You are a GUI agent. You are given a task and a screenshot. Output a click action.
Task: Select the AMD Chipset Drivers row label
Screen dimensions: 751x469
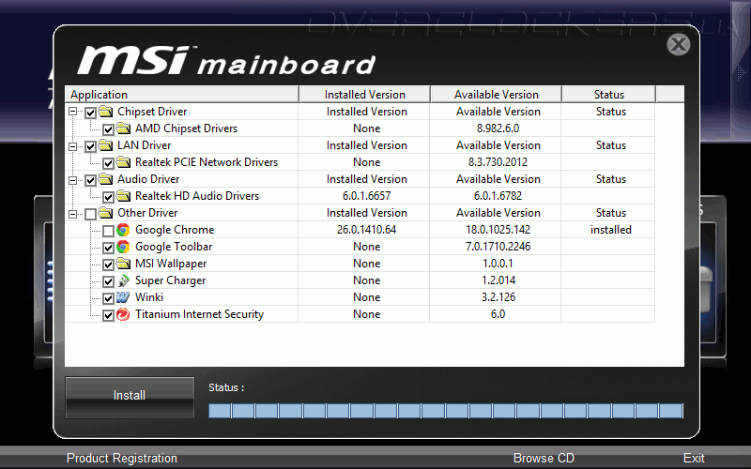(x=186, y=129)
